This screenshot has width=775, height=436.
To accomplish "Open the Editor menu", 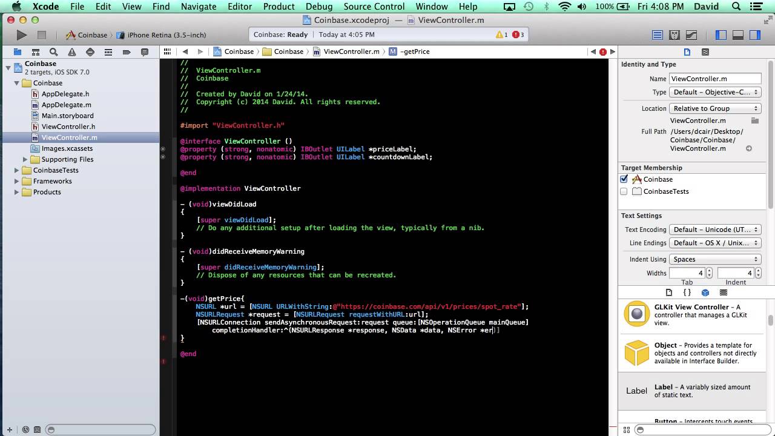I will [x=240, y=7].
